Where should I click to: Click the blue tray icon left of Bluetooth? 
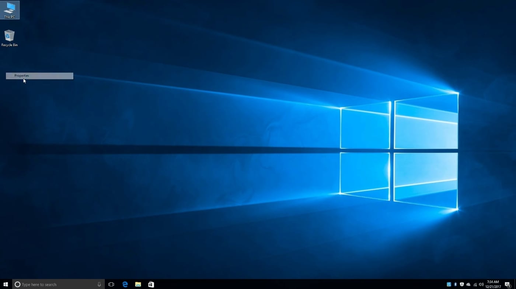(449, 284)
